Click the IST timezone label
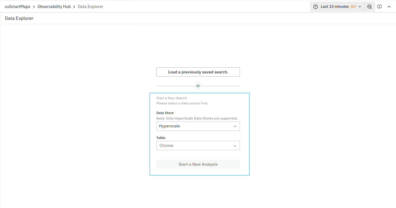The height and width of the screenshot is (208, 396). (353, 7)
